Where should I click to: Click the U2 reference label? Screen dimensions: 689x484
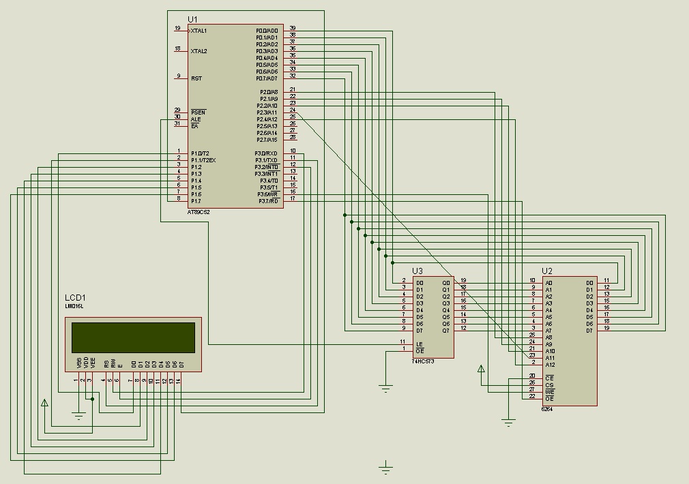pyautogui.click(x=547, y=271)
